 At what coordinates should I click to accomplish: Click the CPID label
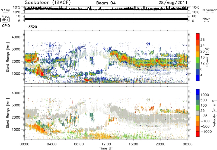point(6,26)
